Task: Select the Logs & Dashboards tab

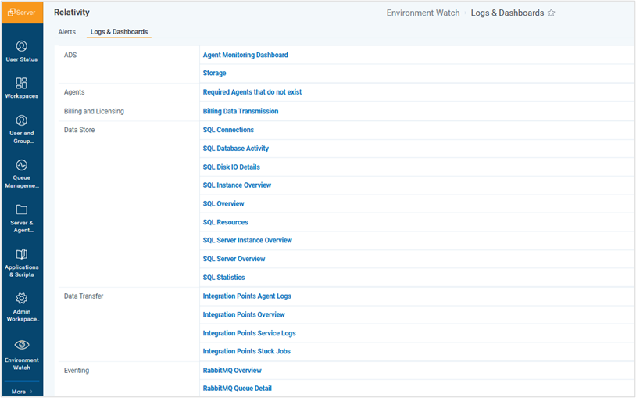Action: point(119,32)
